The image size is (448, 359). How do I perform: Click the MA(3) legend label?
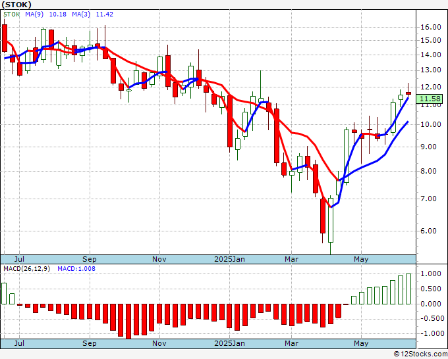[81, 14]
